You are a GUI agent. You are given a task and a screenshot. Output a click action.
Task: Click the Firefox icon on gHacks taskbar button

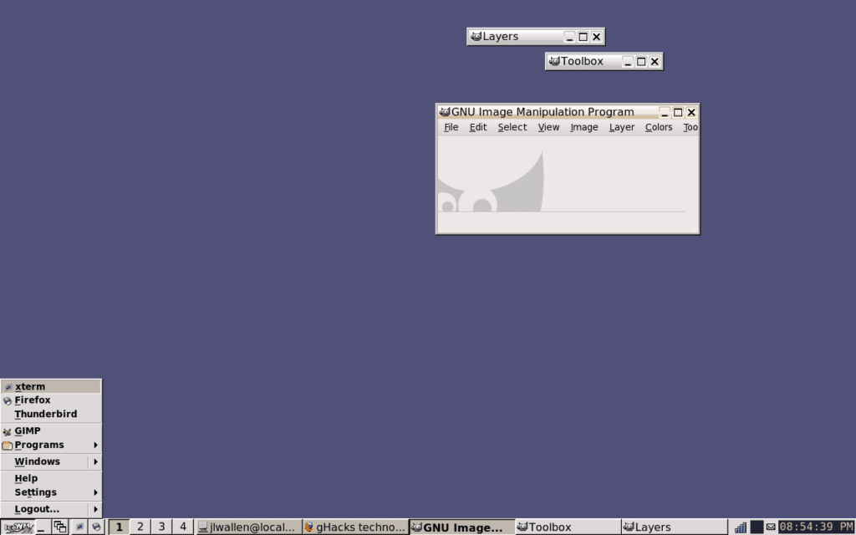tap(308, 527)
